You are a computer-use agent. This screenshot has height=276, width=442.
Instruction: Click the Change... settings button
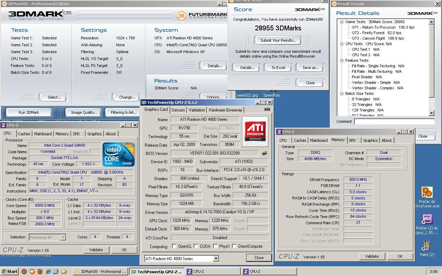point(127,97)
